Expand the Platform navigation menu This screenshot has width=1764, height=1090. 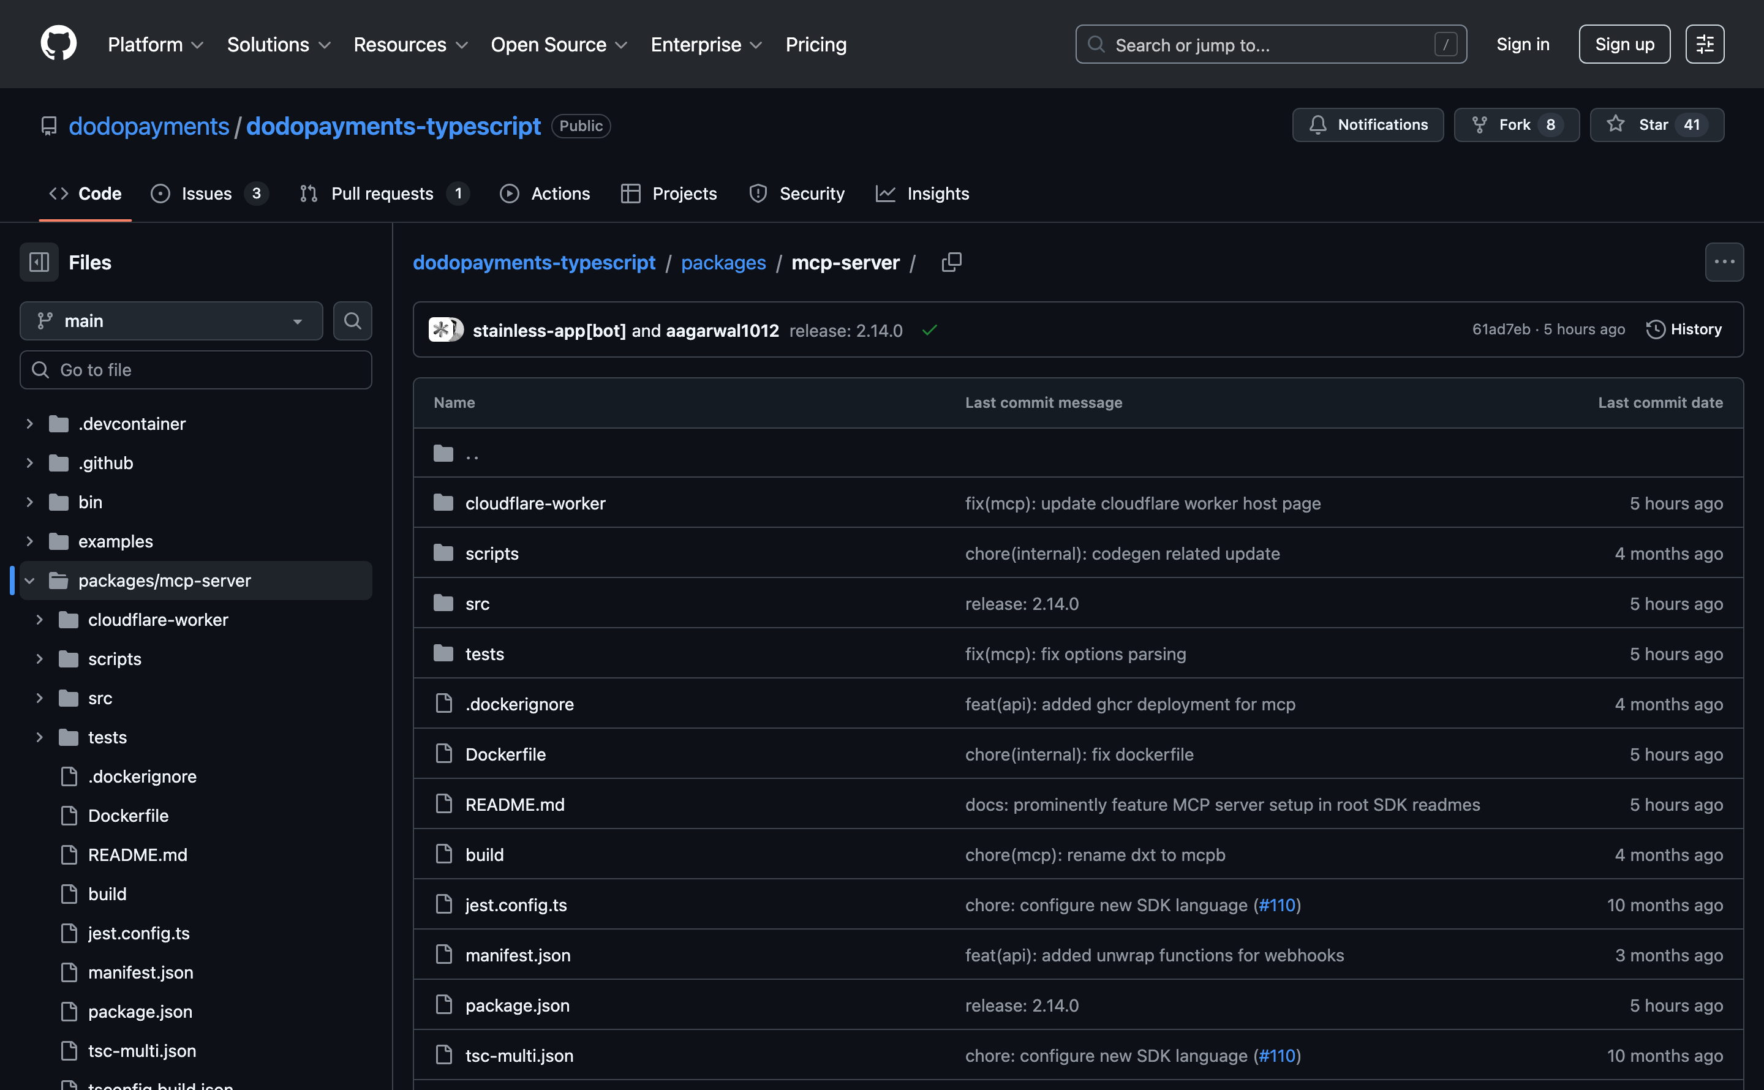pos(155,45)
